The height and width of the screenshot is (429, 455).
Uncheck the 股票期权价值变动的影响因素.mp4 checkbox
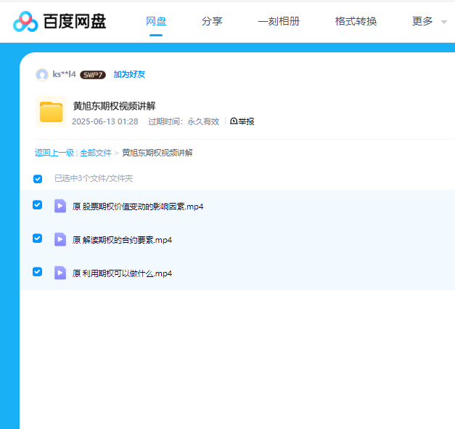tap(38, 205)
